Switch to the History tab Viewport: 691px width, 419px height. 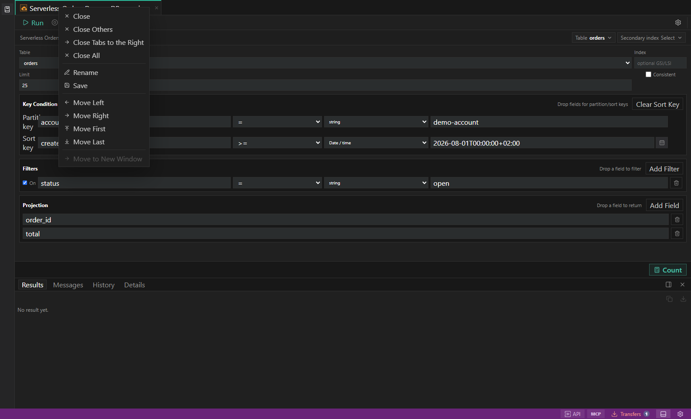(x=103, y=285)
